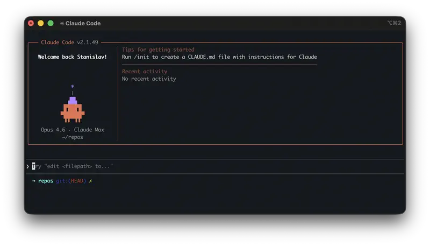Click the "Claude Code v2.1.49" version label

click(69, 42)
